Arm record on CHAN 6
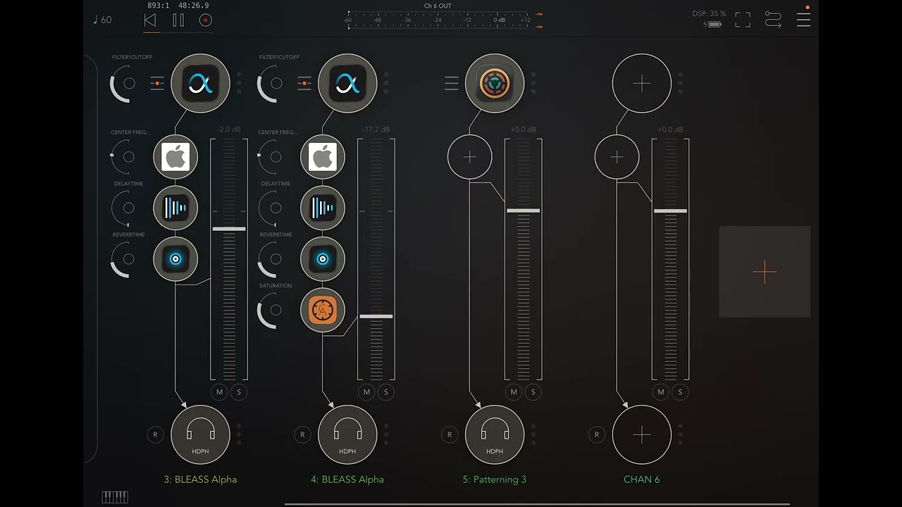 (597, 434)
